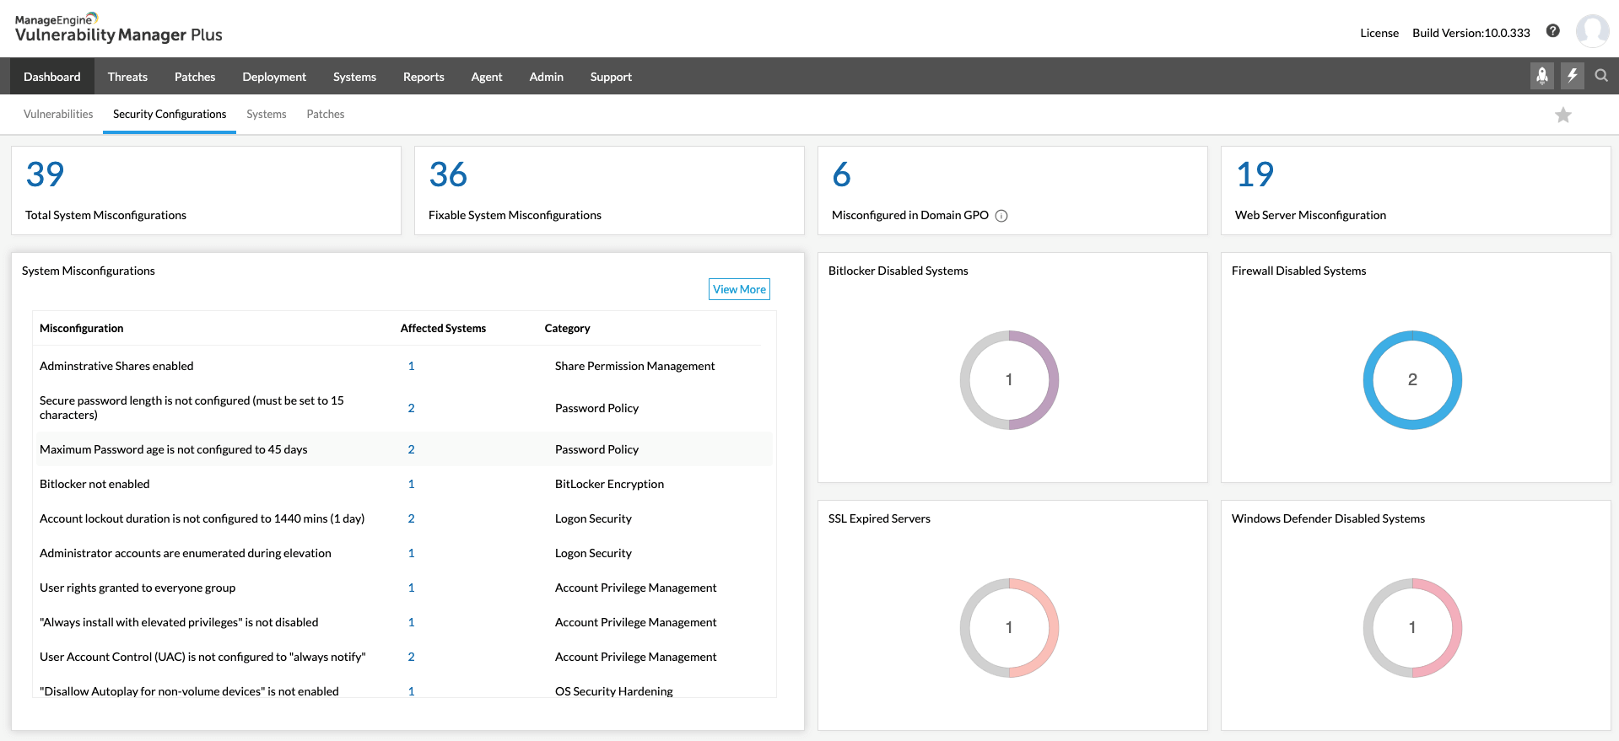The height and width of the screenshot is (741, 1619).
Task: Open the Admin menu
Action: pyautogui.click(x=546, y=77)
